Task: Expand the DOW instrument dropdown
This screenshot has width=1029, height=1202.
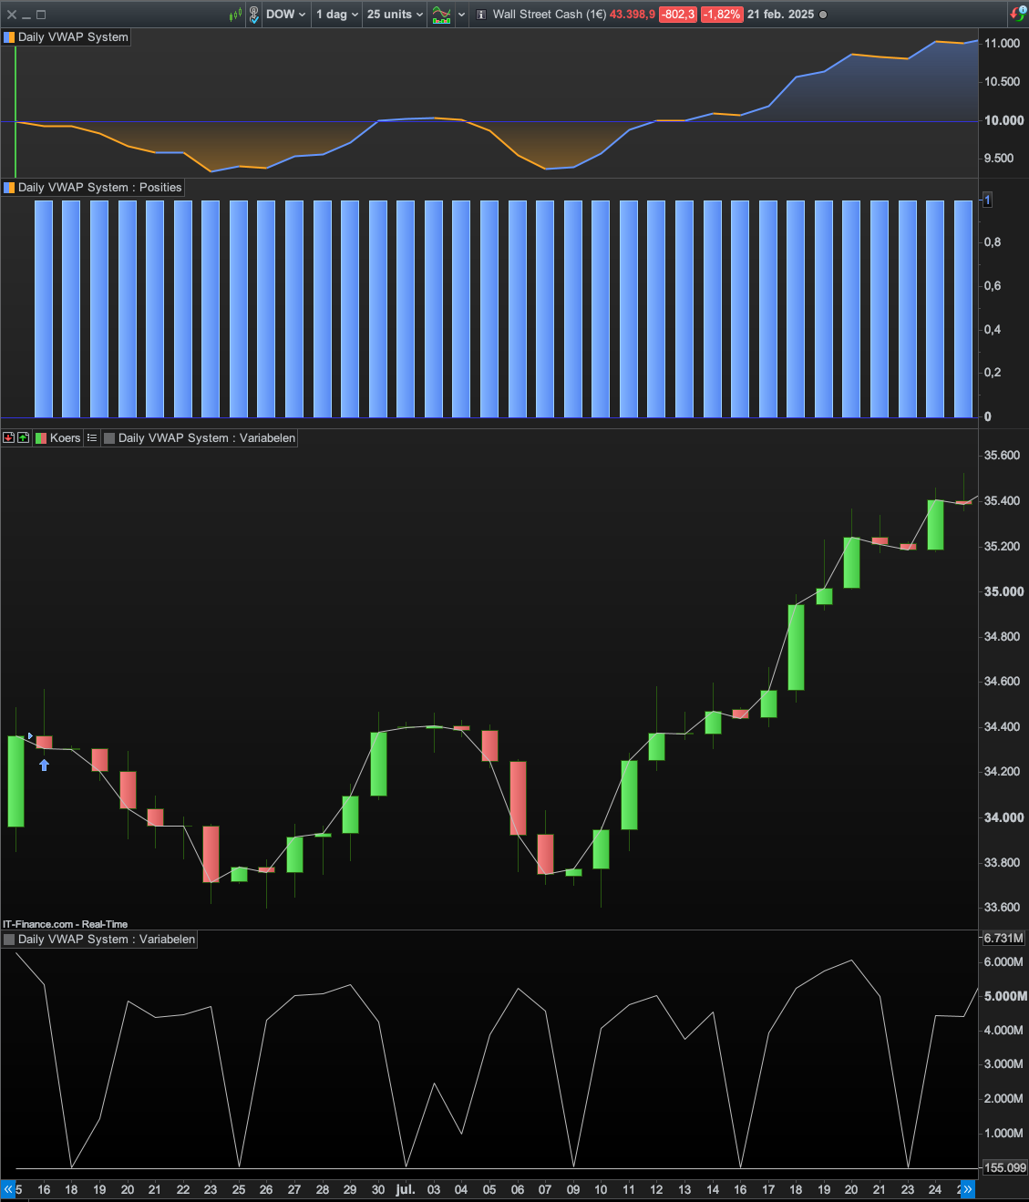Action: 286,15
